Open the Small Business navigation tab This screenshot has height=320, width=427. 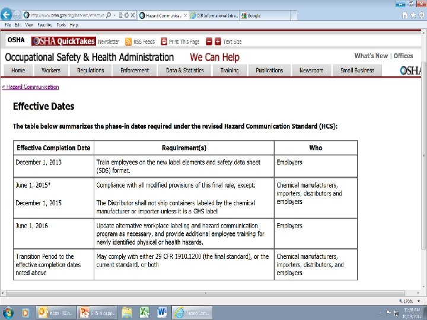357,71
